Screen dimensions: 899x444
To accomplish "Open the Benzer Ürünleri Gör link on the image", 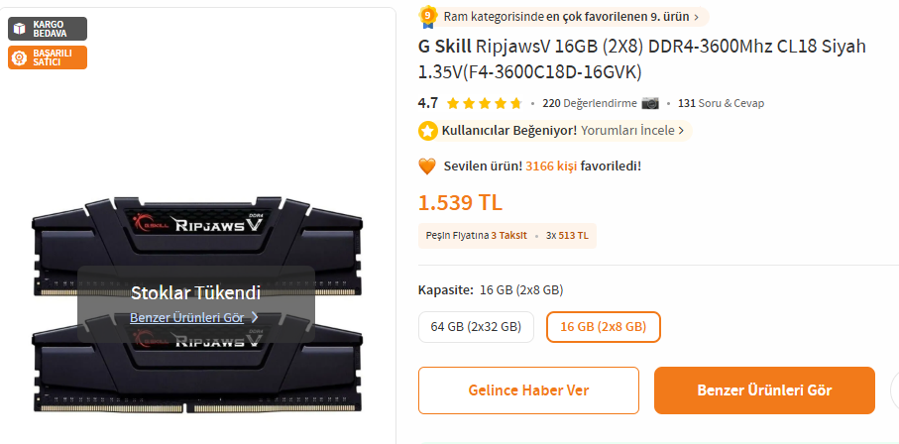I will tap(187, 317).
